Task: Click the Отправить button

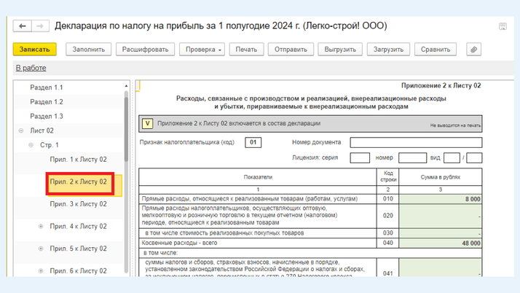Action: click(291, 50)
